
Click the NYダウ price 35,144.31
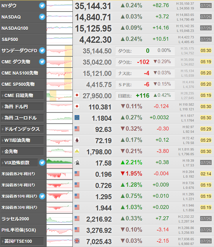click(x=93, y=6)
